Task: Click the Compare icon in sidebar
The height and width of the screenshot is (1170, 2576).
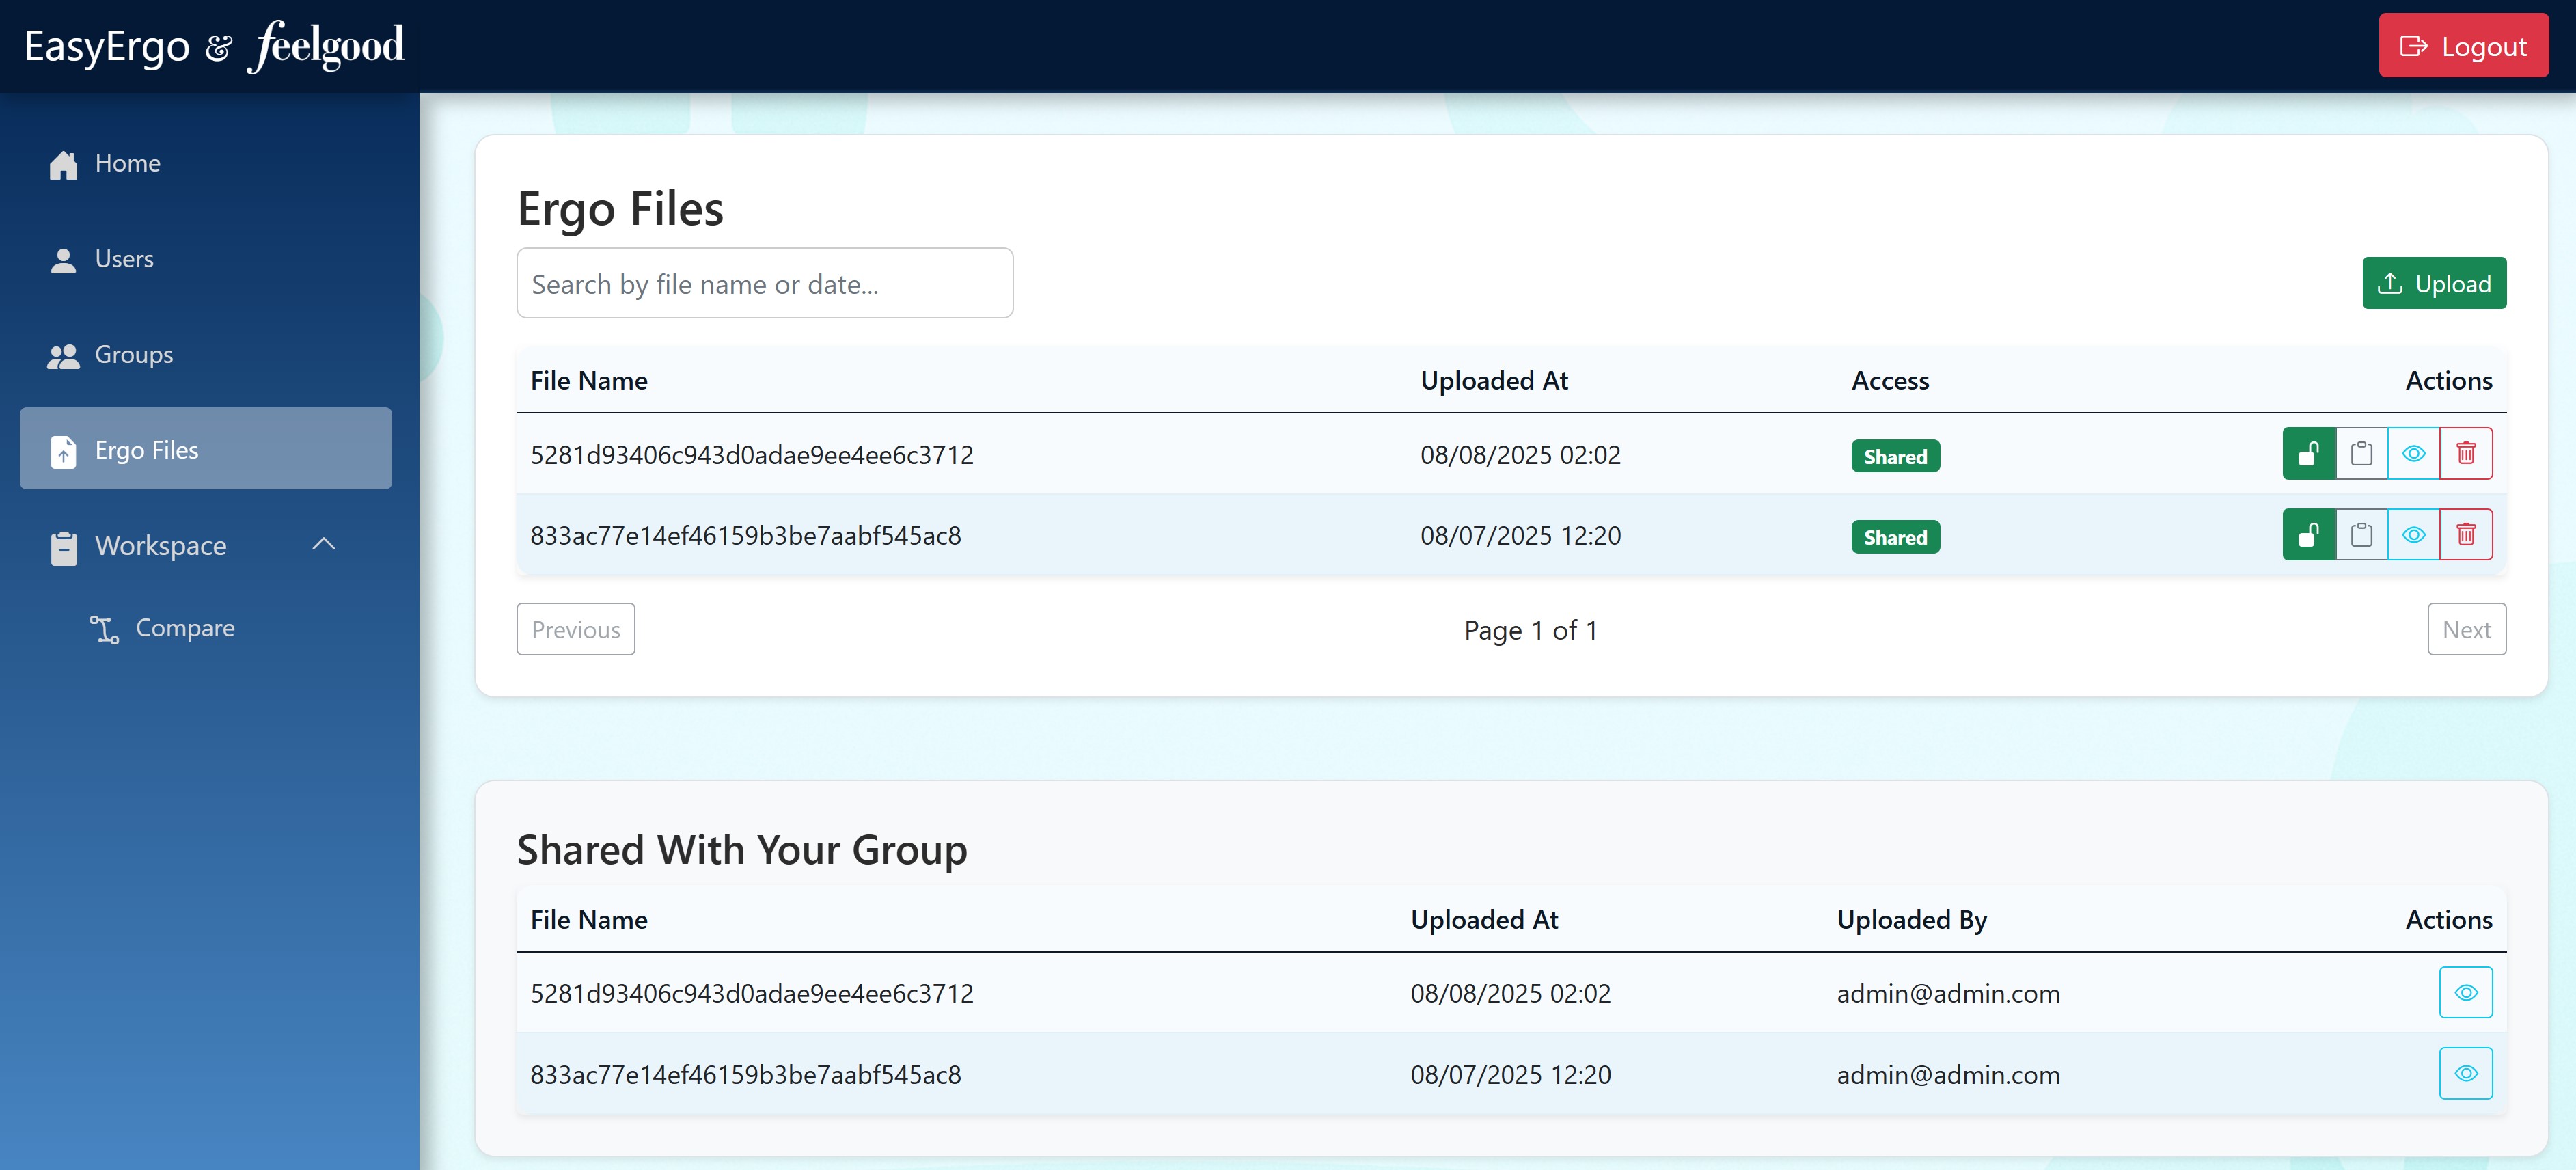Action: tap(105, 629)
